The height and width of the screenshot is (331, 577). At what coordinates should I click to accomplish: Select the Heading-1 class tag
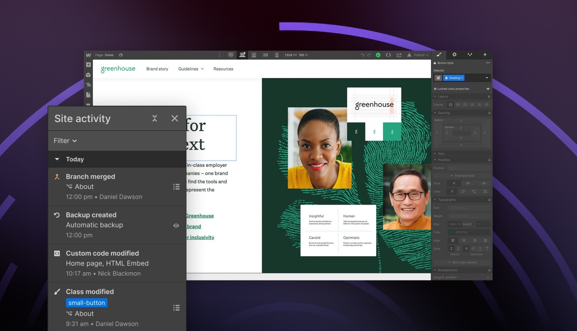pyautogui.click(x=454, y=78)
